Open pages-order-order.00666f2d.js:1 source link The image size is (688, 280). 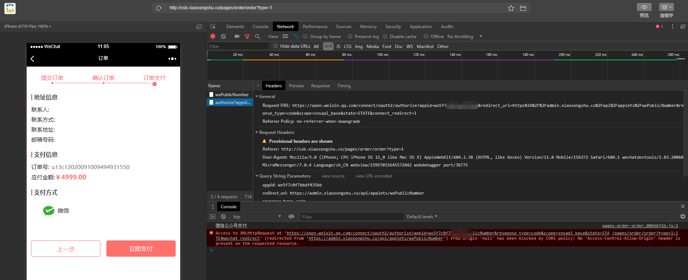click(640, 226)
